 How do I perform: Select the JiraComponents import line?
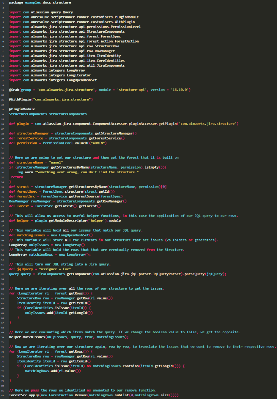pyautogui.click(x=67, y=65)
